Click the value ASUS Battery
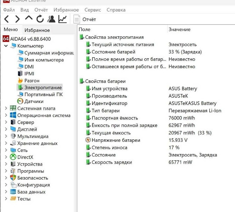Screen dimensions: 235x212 (183, 89)
